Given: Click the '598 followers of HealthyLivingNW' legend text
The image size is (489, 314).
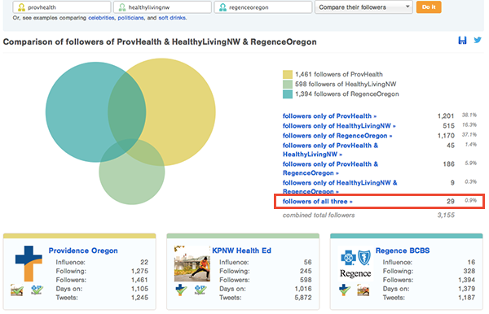Looking at the screenshot, I should [x=346, y=85].
